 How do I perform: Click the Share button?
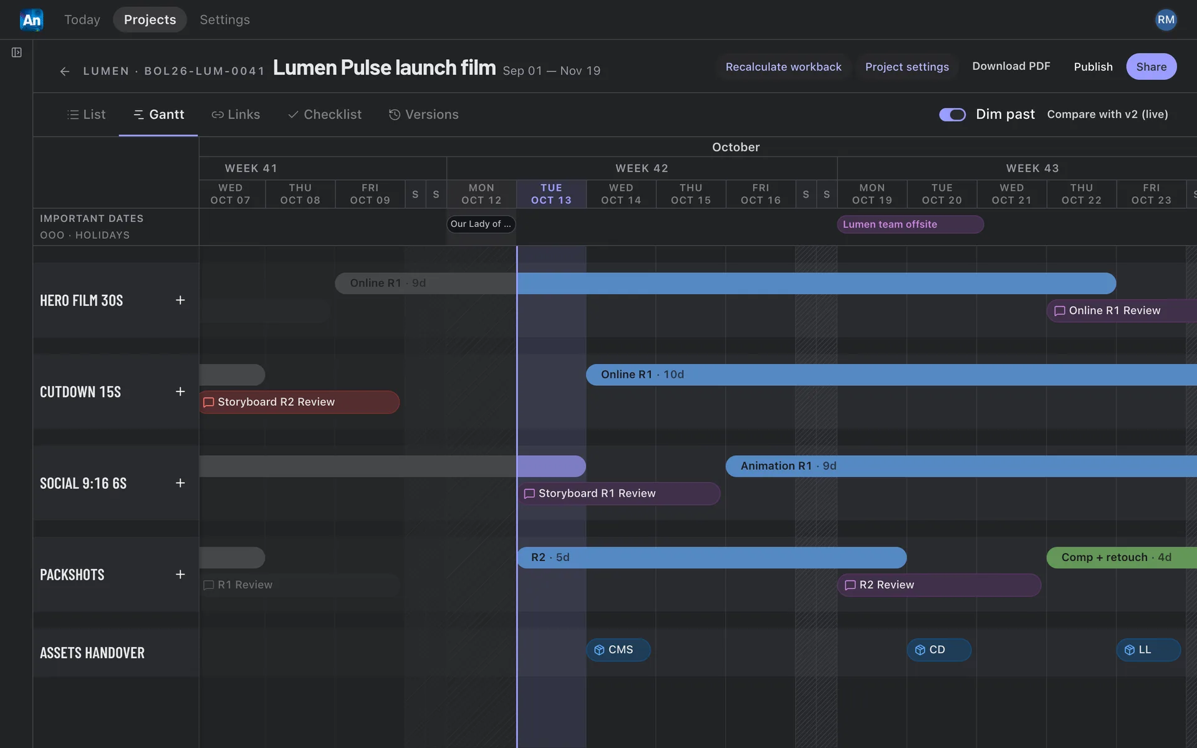click(1151, 67)
